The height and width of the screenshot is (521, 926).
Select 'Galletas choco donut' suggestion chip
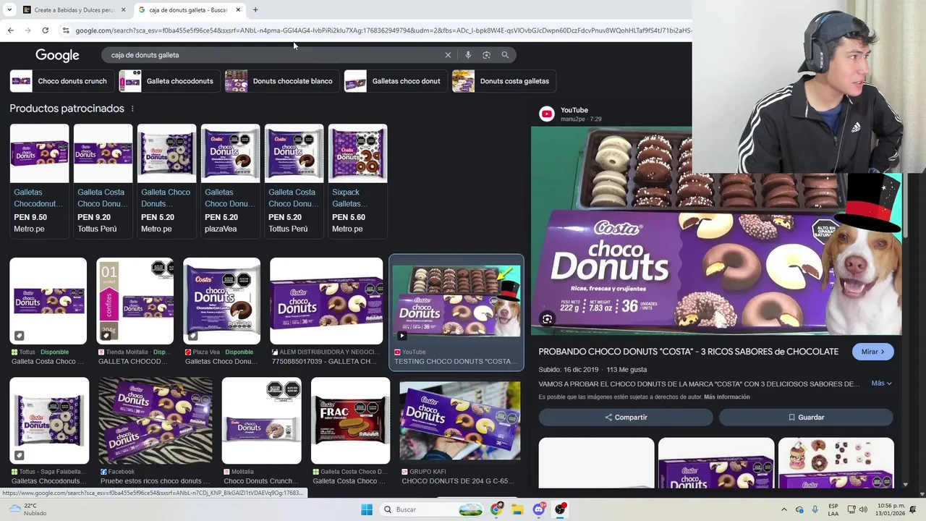(395, 81)
